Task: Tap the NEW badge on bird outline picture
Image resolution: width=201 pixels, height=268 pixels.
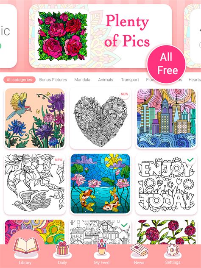Action: pos(59,160)
